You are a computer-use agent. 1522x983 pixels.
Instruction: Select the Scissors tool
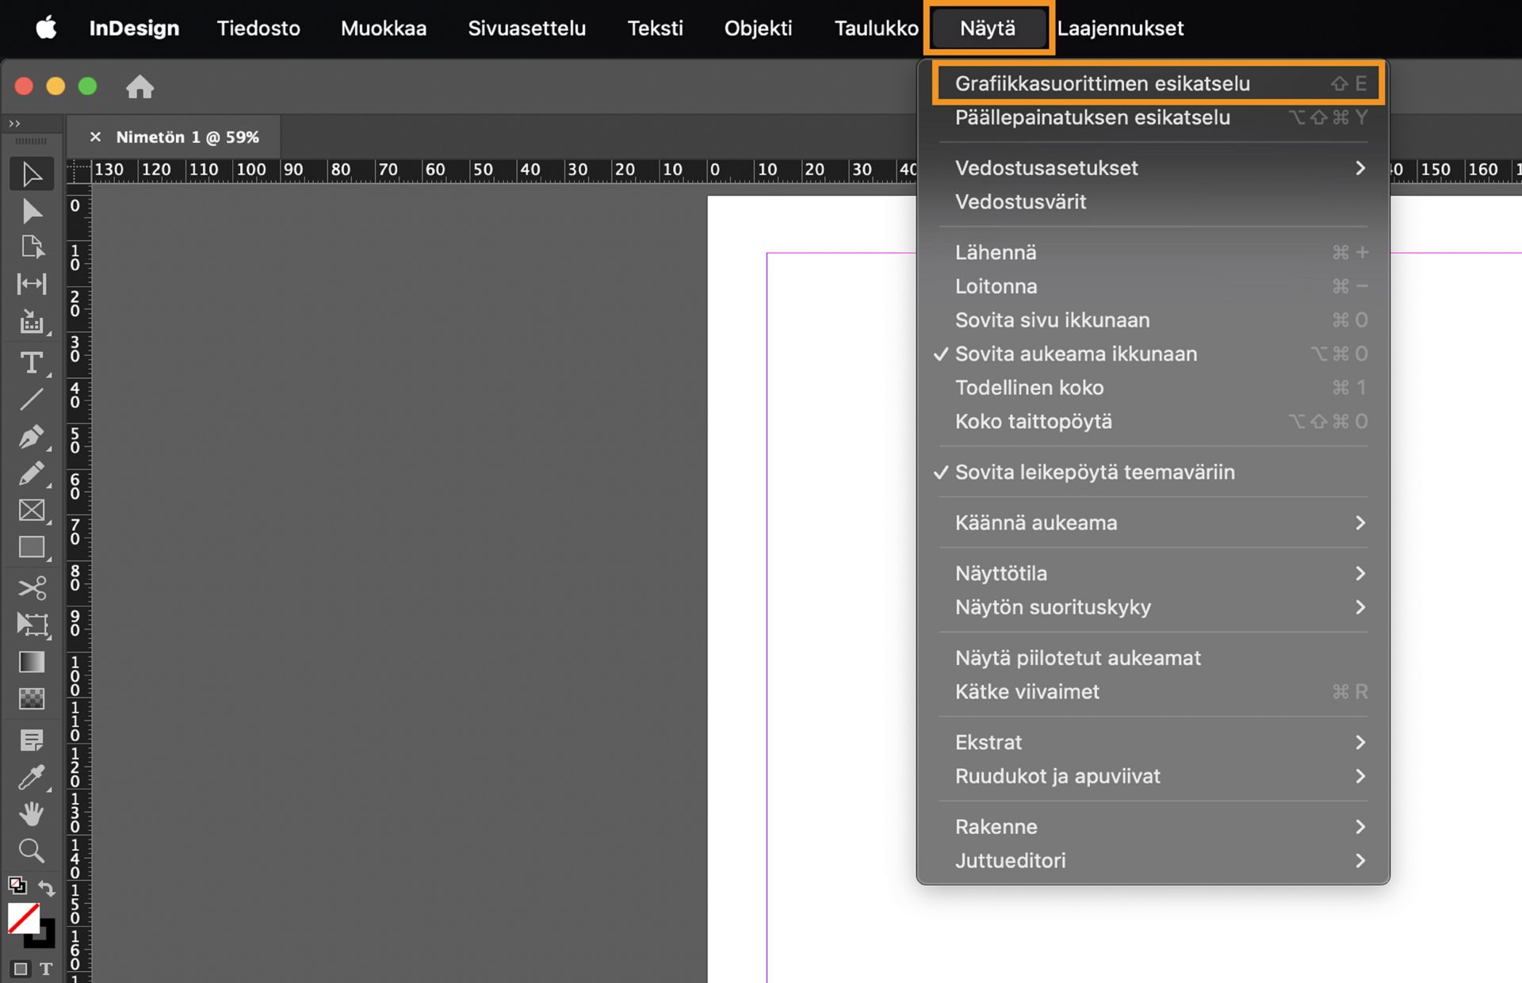coord(32,588)
